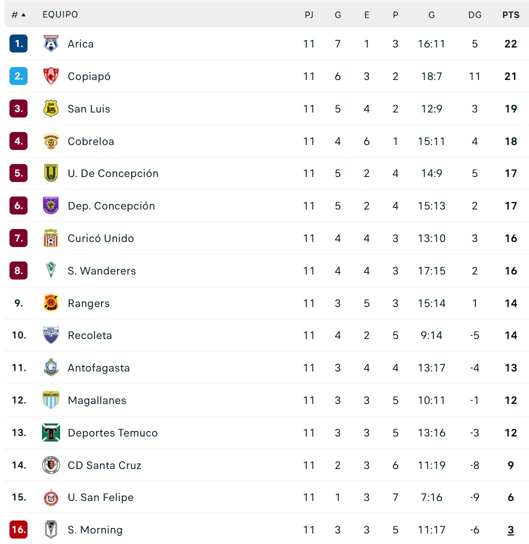Click the underlined 3 points for S. Morning

510,530
